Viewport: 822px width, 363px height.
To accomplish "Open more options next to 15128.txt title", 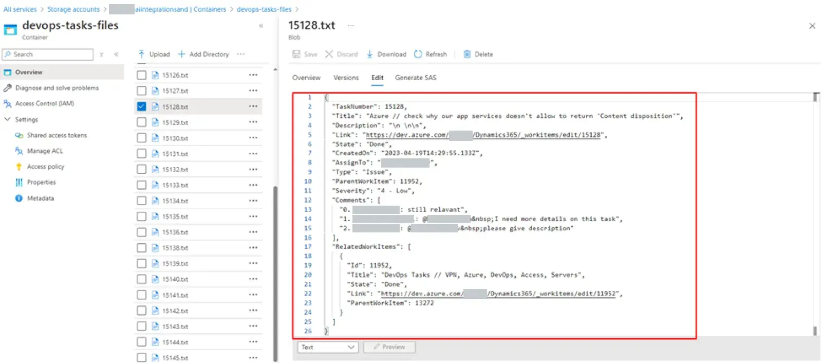I will (x=351, y=26).
